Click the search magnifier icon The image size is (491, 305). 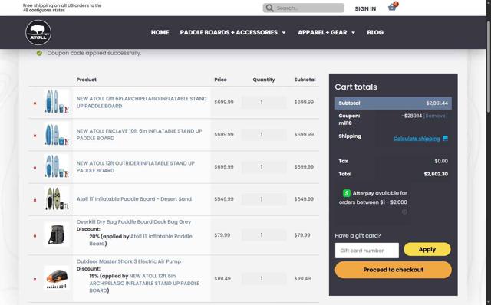[x=269, y=8]
